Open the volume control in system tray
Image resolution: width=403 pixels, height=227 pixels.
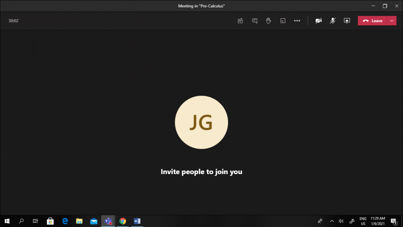pyautogui.click(x=341, y=221)
